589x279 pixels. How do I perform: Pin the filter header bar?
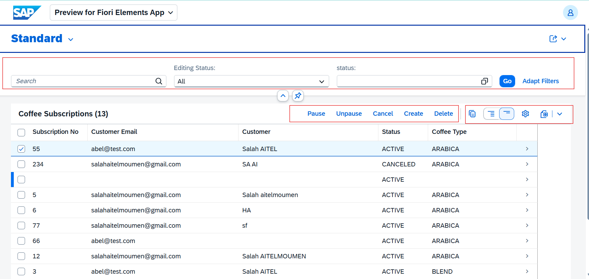pyautogui.click(x=298, y=96)
